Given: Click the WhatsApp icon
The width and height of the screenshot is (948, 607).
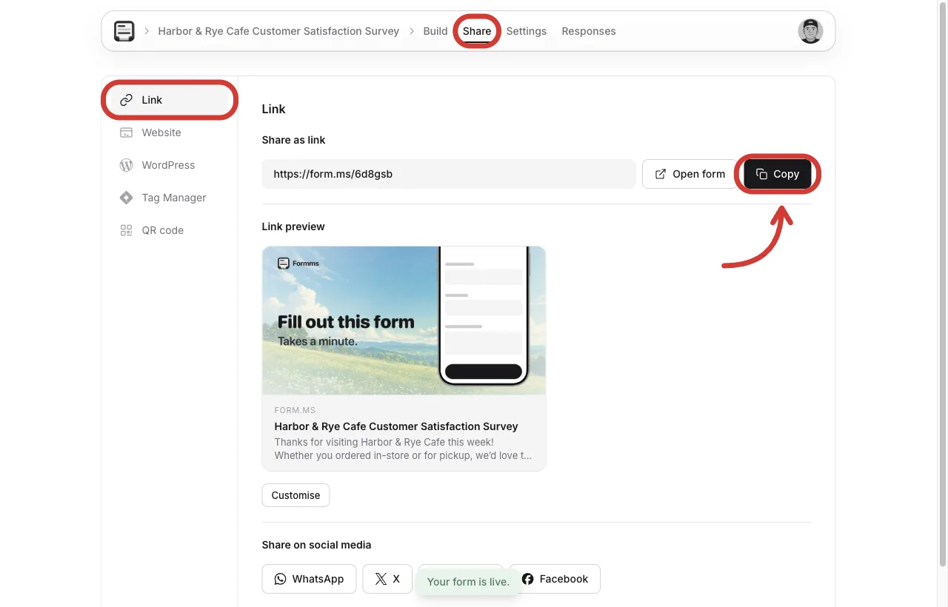Looking at the screenshot, I should point(280,579).
